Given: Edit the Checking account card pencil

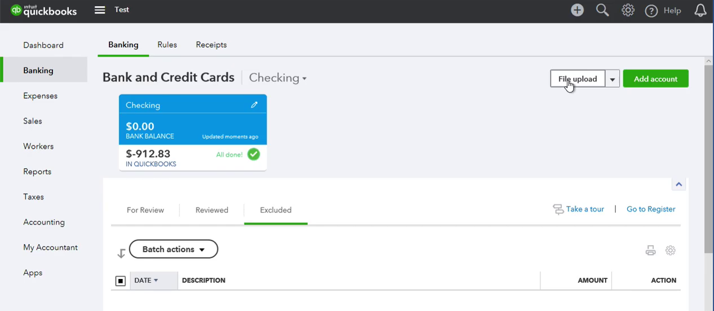Looking at the screenshot, I should [x=254, y=105].
